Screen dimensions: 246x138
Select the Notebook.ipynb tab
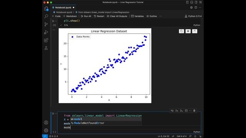point(63,8)
